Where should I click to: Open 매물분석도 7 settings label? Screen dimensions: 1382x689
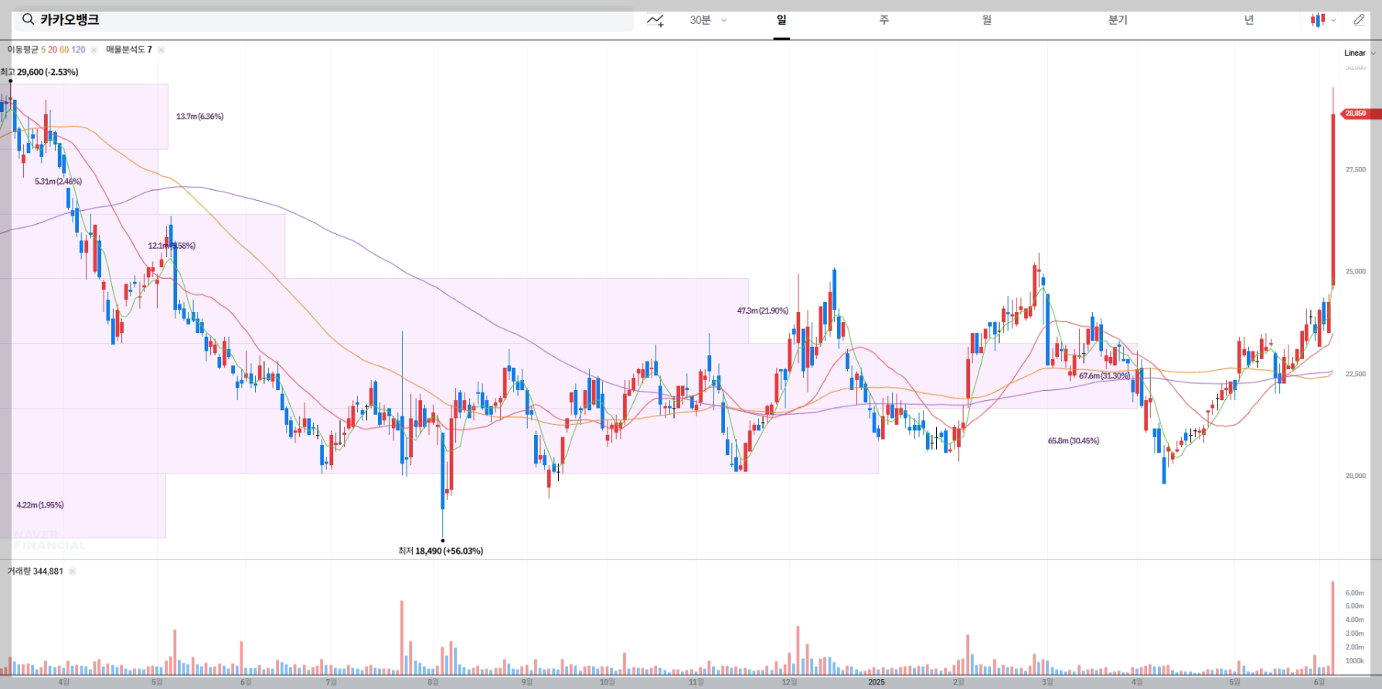click(129, 49)
